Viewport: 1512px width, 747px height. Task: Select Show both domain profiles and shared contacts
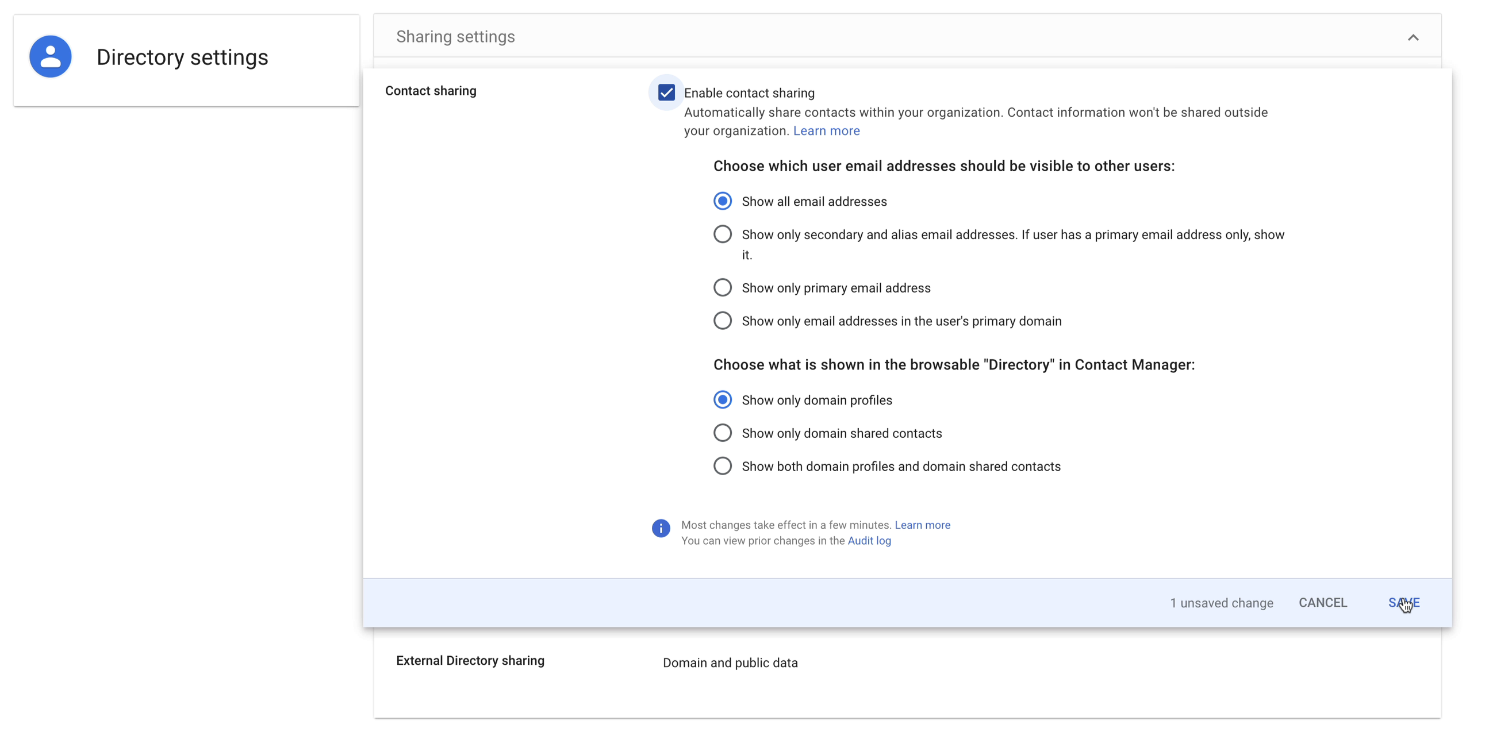(722, 465)
